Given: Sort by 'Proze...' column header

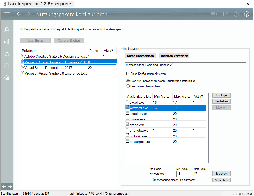Looking at the screenshot, I should (95, 51).
